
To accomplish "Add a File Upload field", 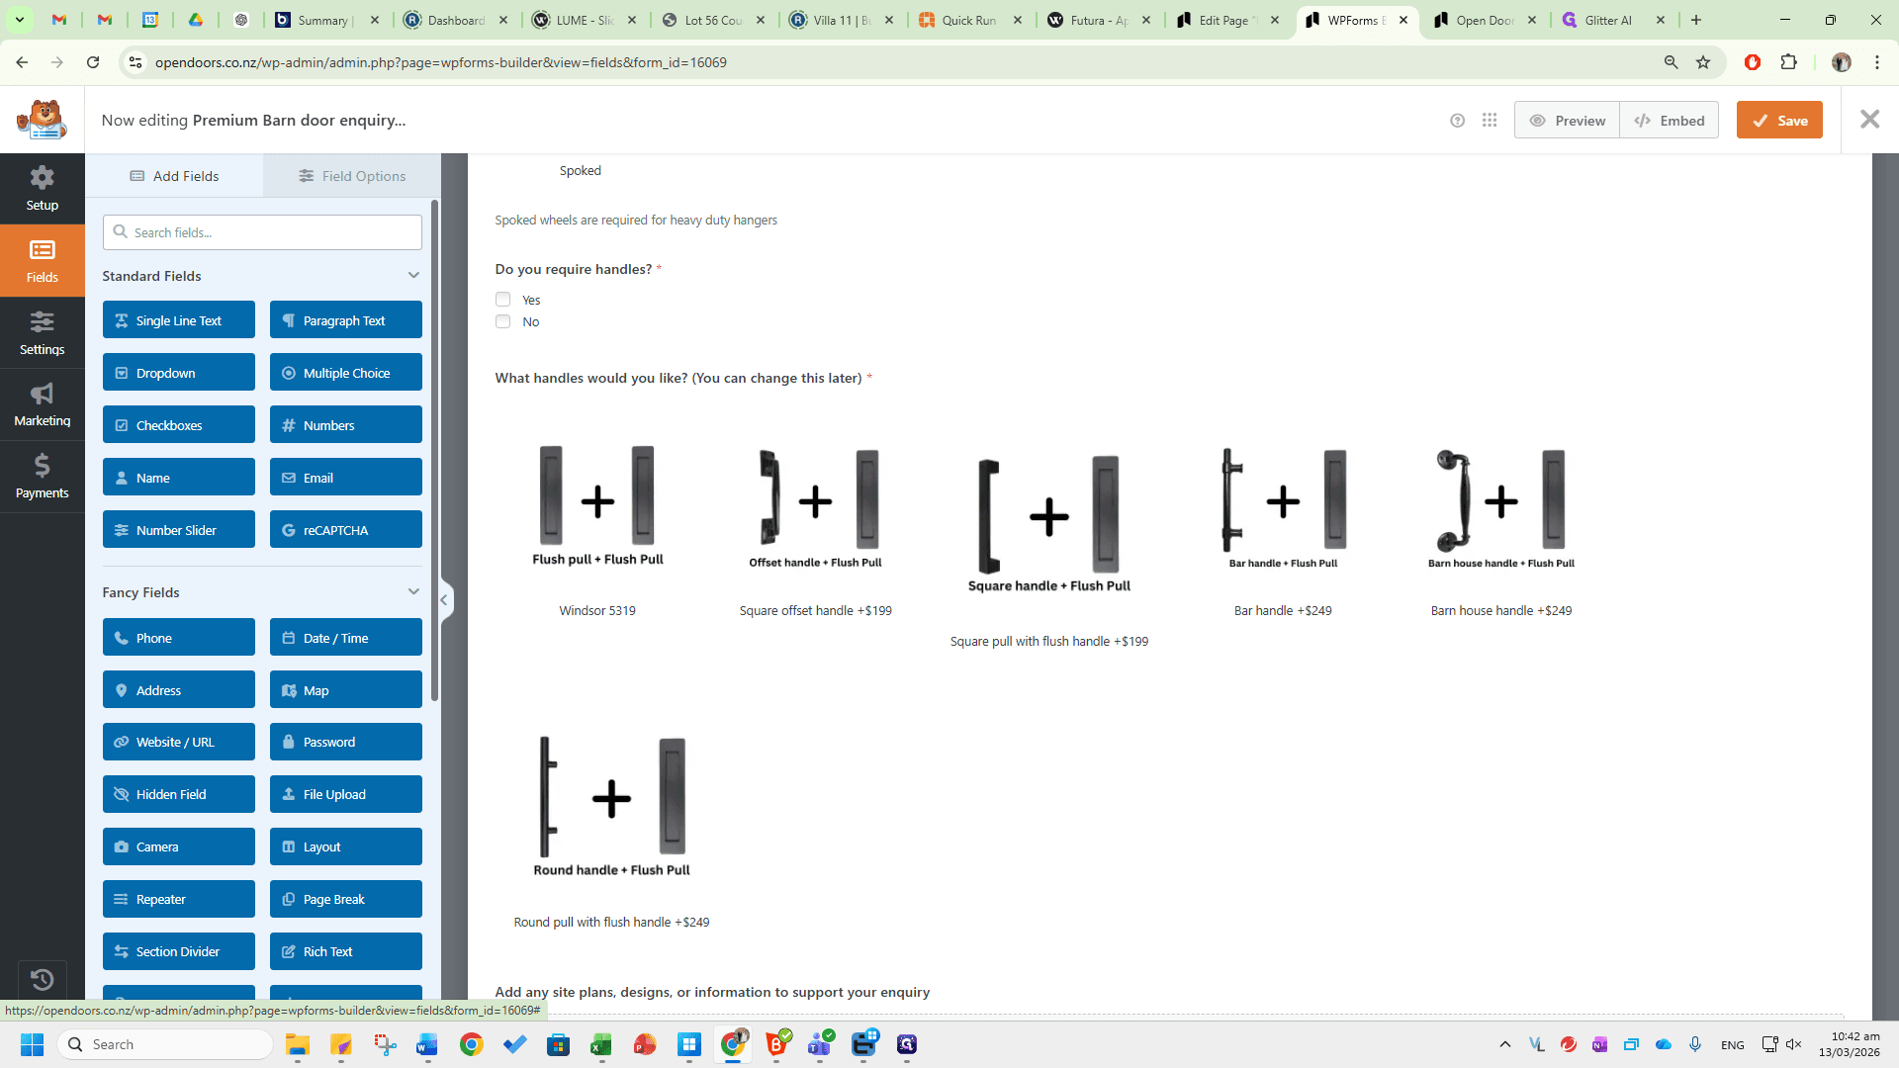I will pyautogui.click(x=346, y=794).
